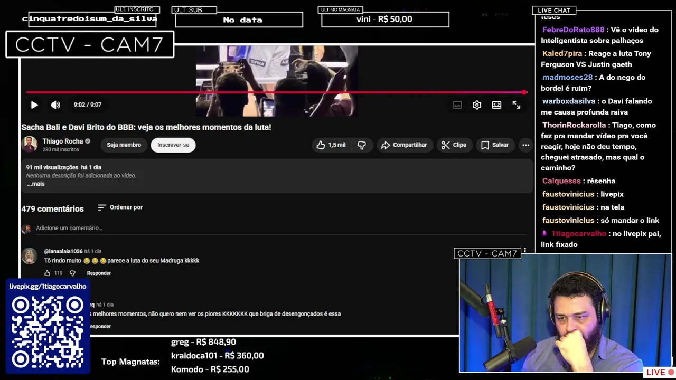Share the video with Compartilhar
This screenshot has height=380, width=676.
404,145
